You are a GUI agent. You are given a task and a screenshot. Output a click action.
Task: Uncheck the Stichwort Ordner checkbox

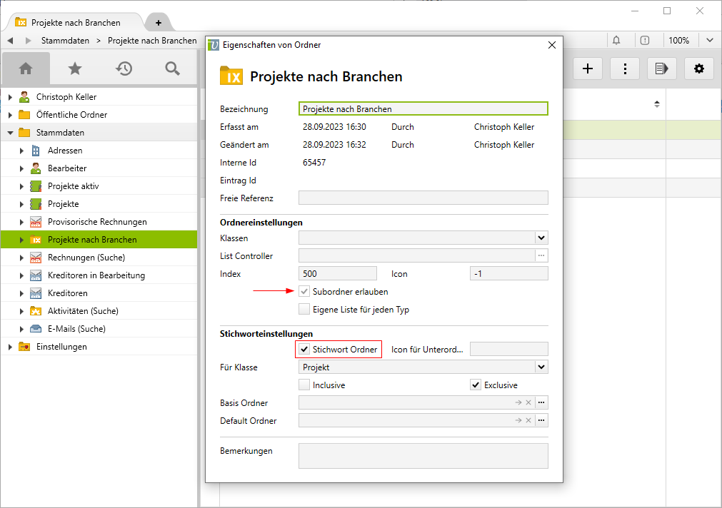[305, 350]
